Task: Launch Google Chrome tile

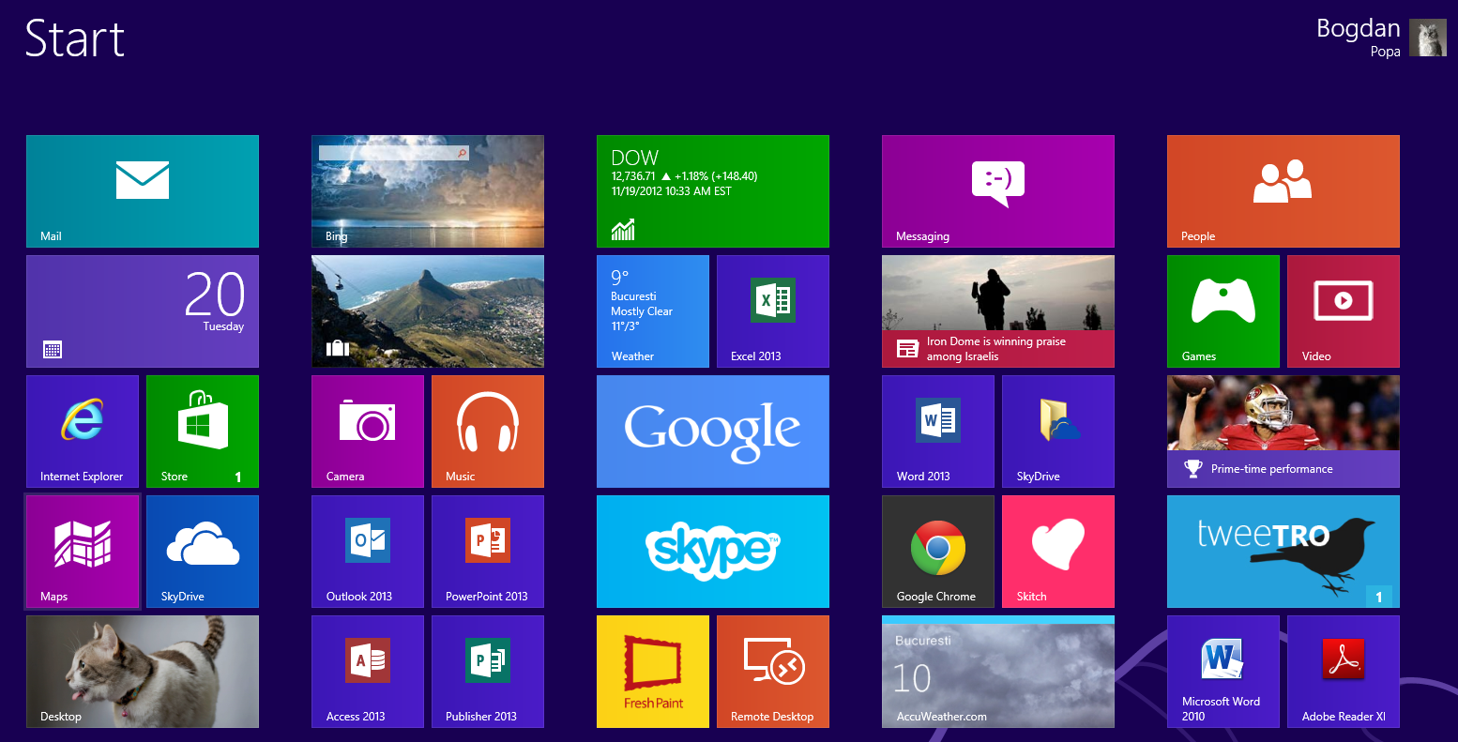Action: pos(938,552)
